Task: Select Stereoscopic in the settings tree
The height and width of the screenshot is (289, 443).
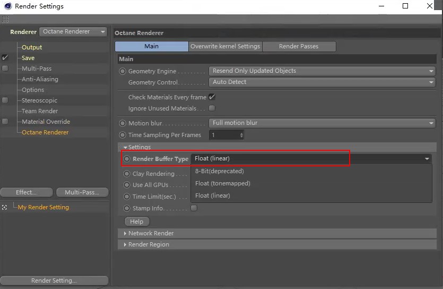Action: coord(40,100)
